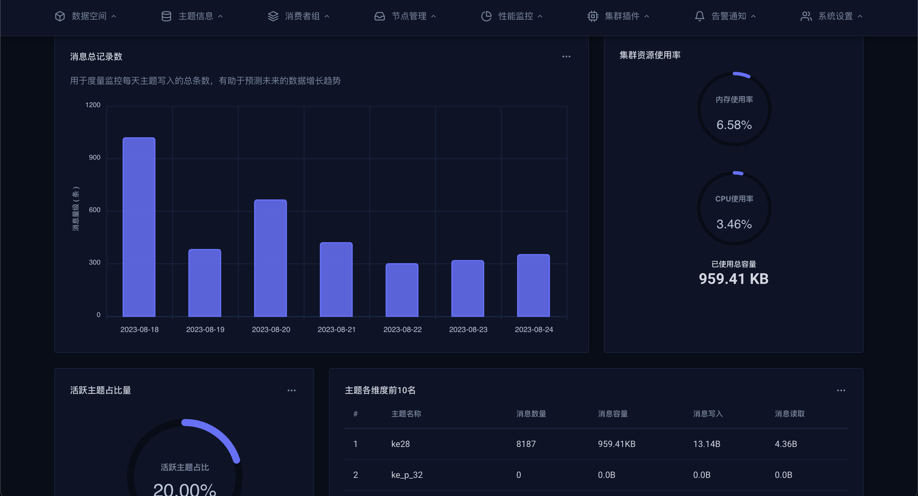Screen dimensions: 918x496
Task: Click the pie chart icon beside 性能监控
Action: coord(486,16)
